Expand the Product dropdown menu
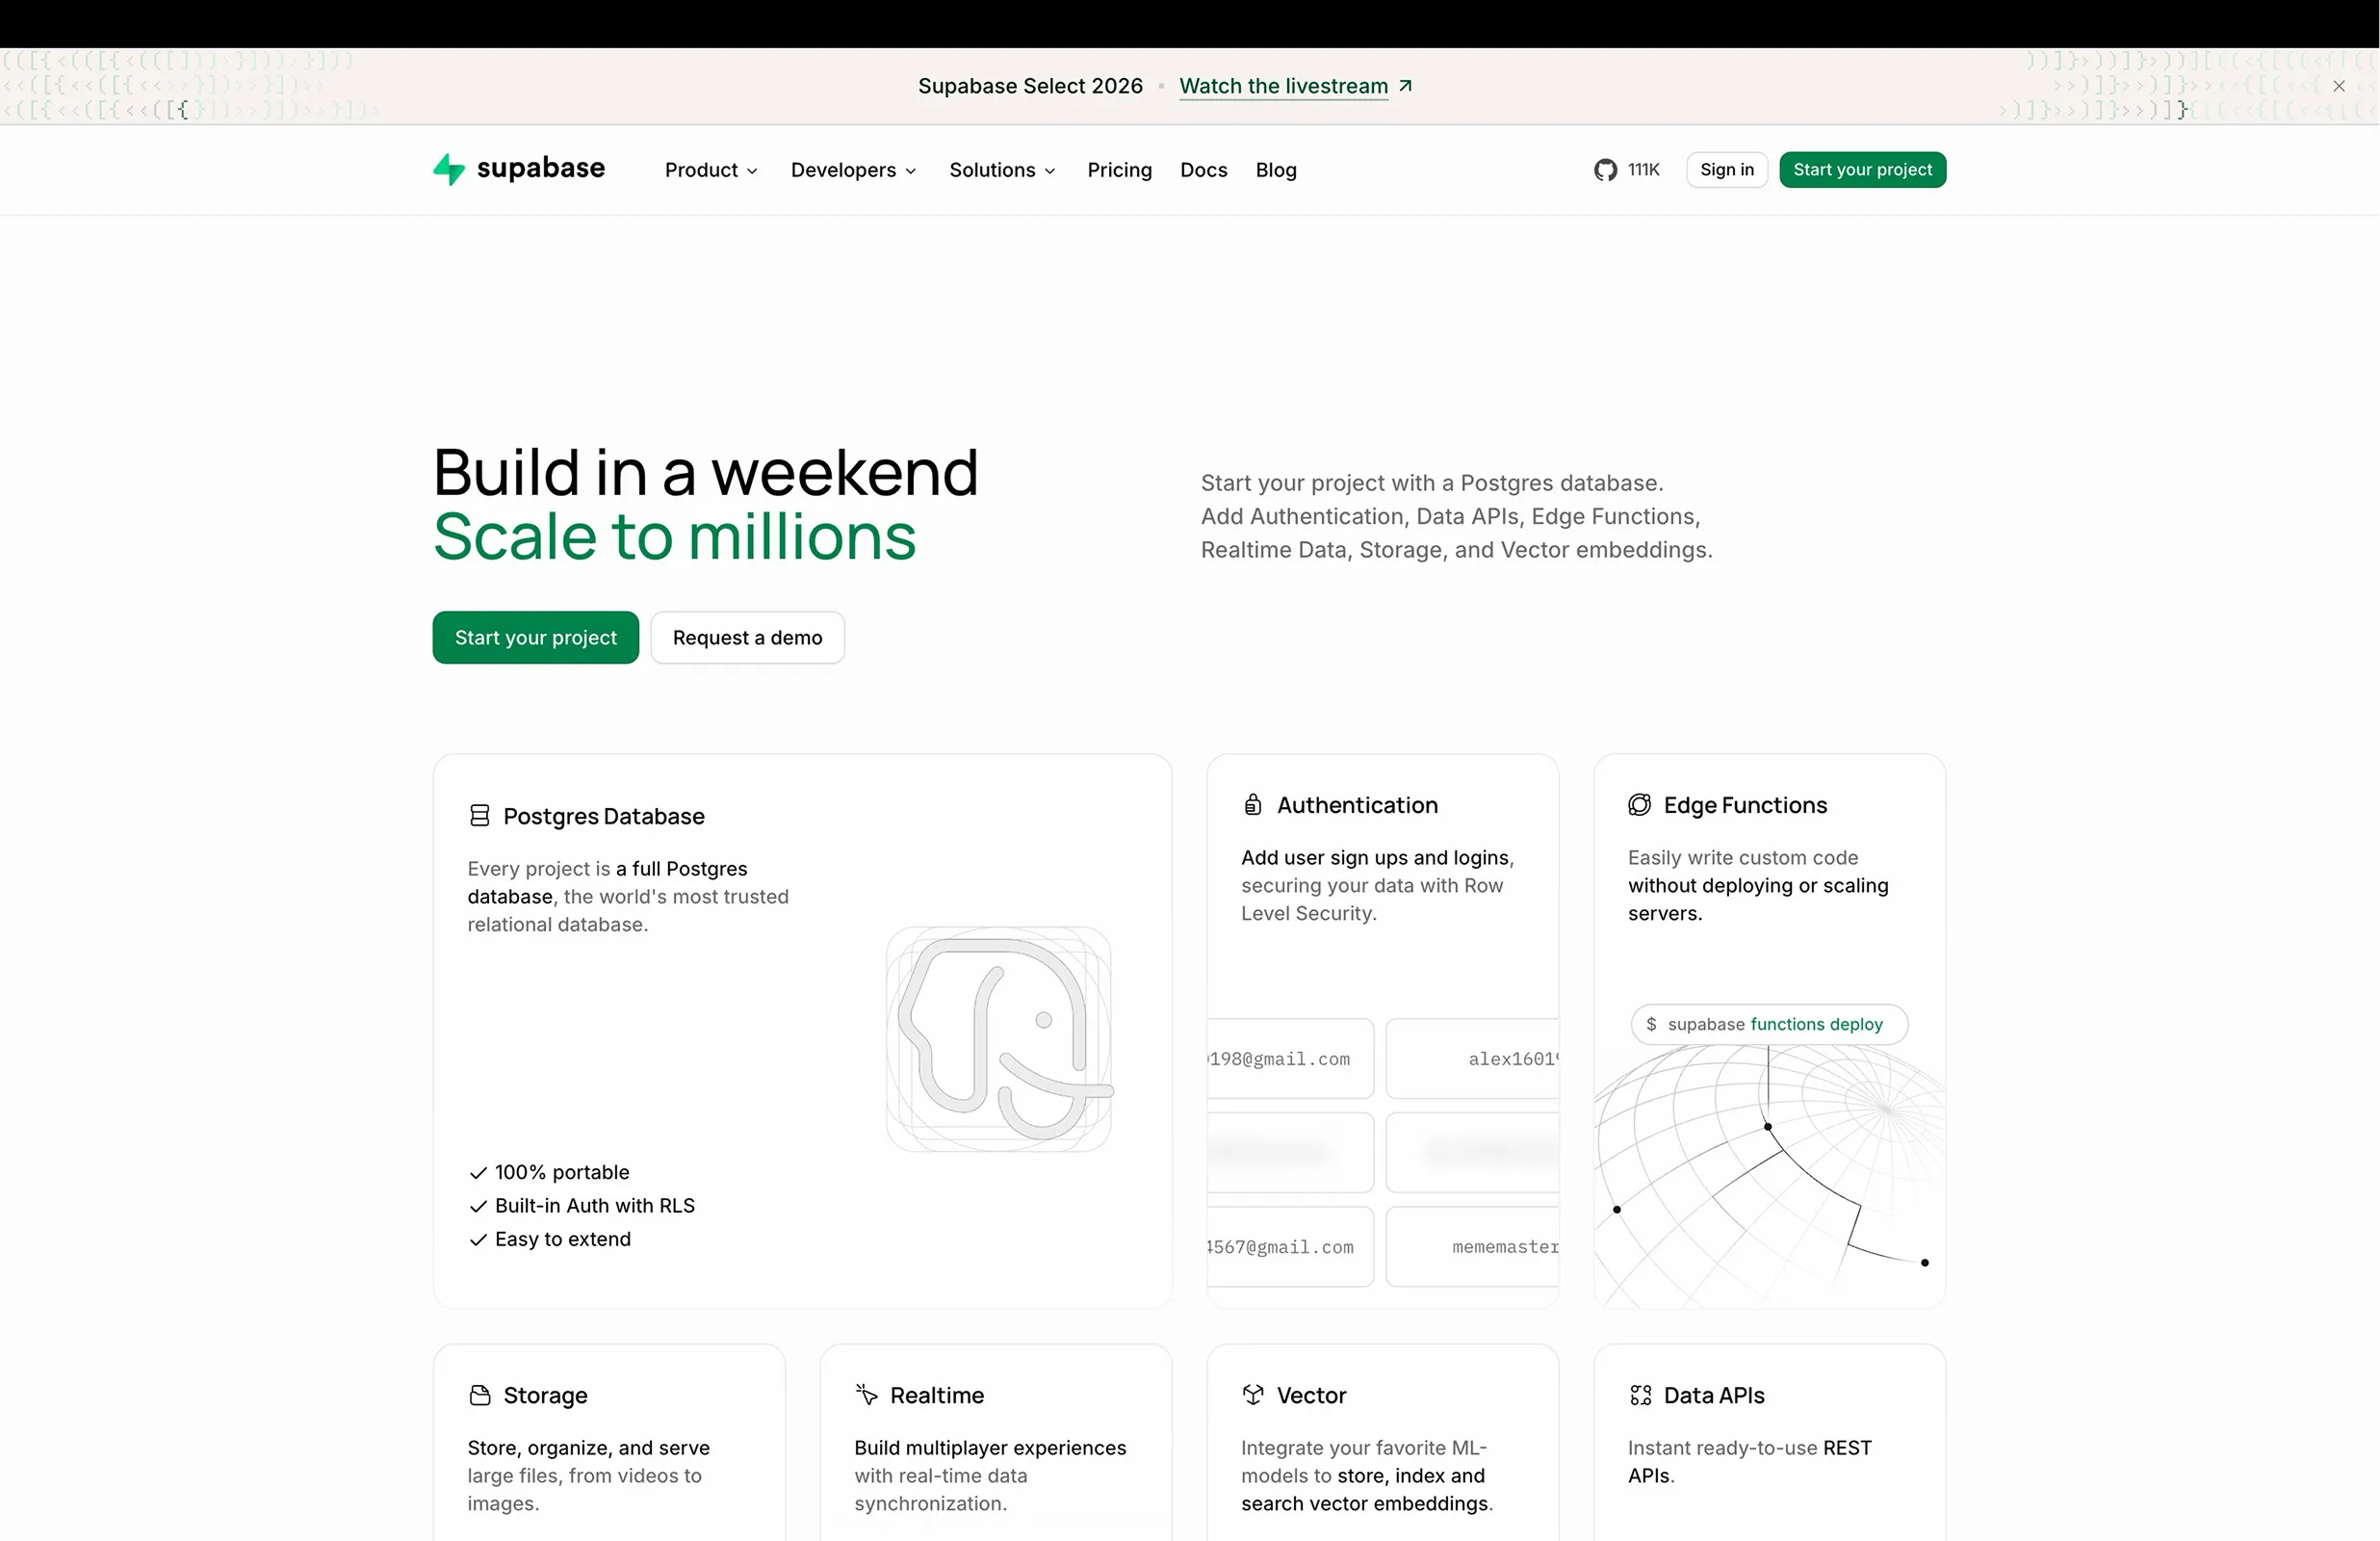Viewport: 2380px width, 1541px height. [711, 170]
